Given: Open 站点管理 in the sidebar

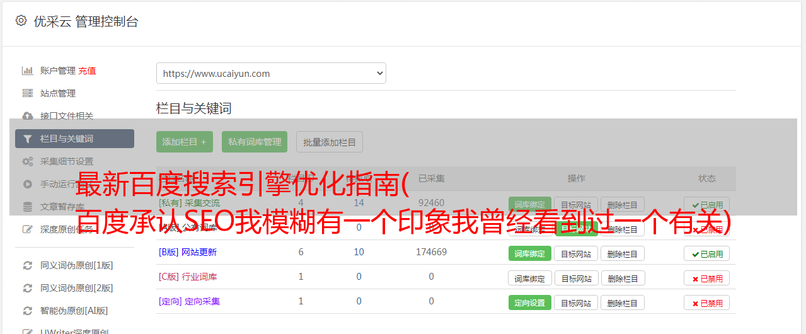Looking at the screenshot, I should 58,93.
